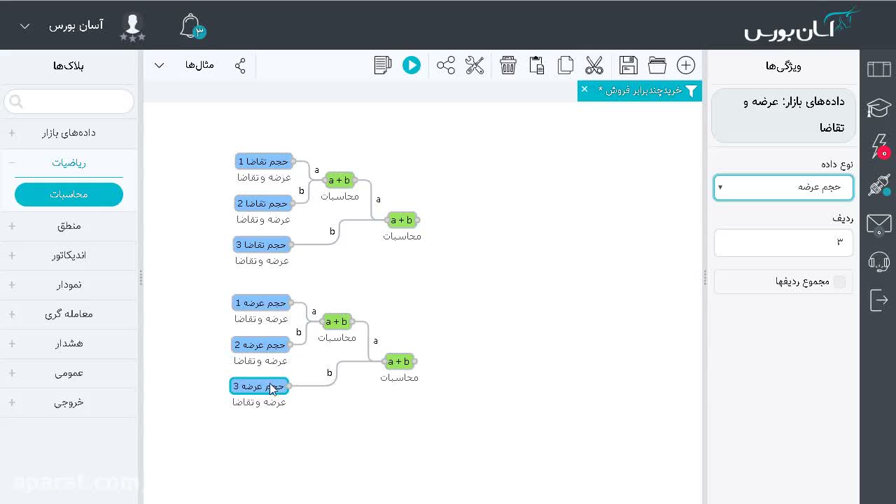Open the envelope messages icon in sidebar
896x504 pixels.
pyautogui.click(x=878, y=224)
